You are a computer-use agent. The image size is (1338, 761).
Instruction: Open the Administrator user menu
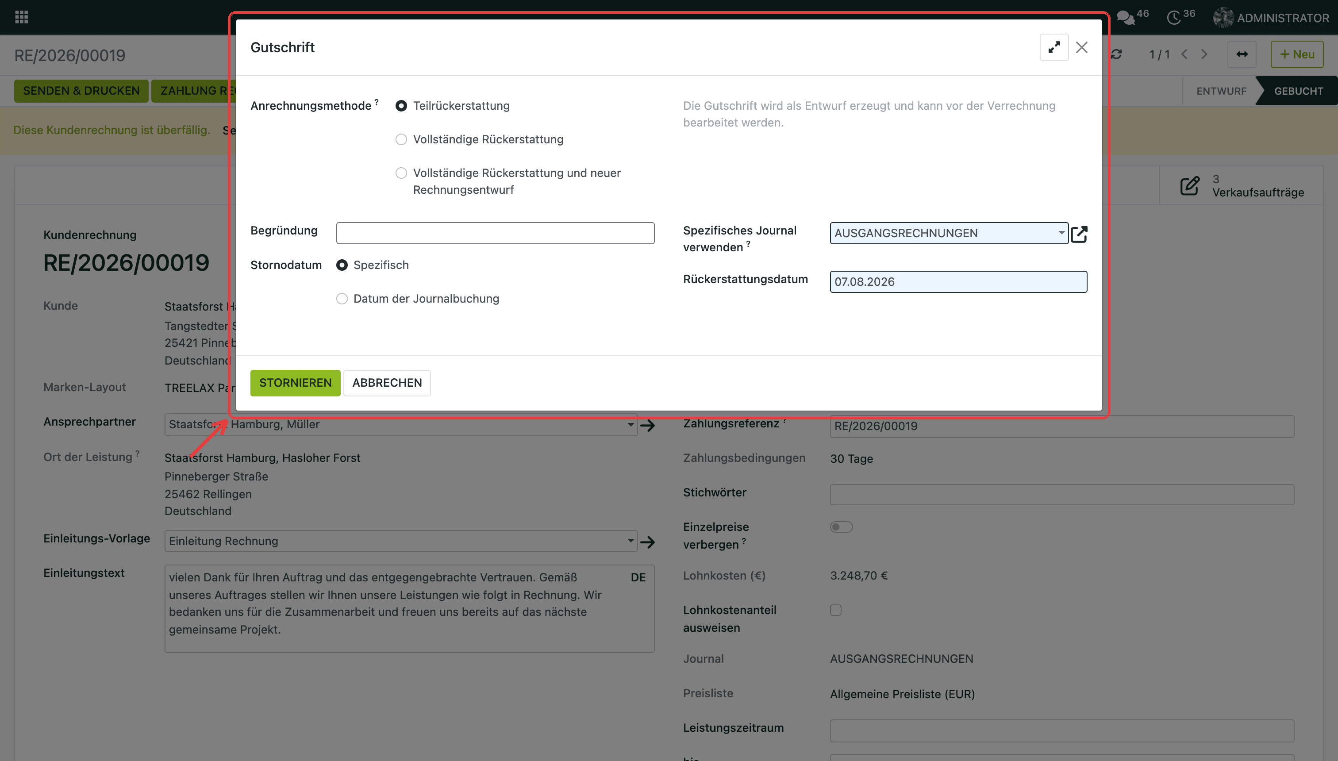pos(1271,18)
